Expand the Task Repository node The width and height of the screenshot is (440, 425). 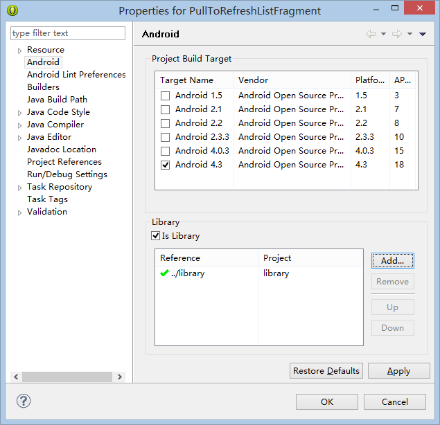(19, 188)
